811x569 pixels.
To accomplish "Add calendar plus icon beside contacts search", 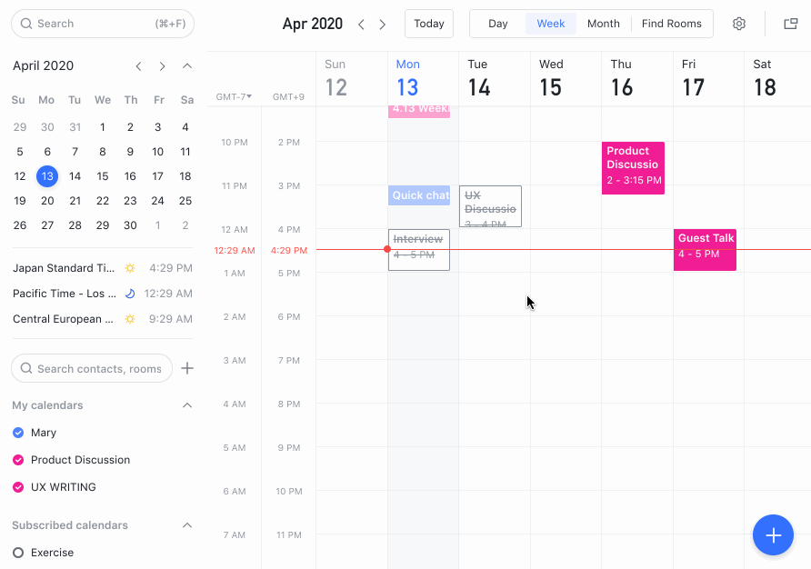I will [x=187, y=368].
